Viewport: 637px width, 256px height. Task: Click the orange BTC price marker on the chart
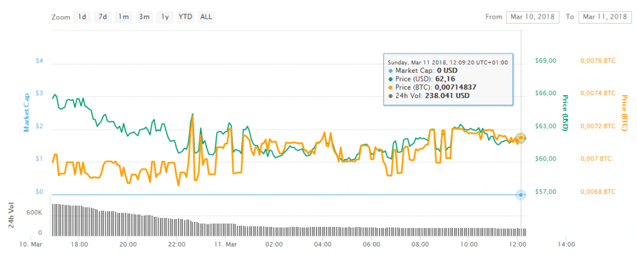coord(521,138)
